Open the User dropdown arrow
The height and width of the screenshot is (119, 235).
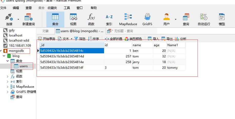(176, 19)
